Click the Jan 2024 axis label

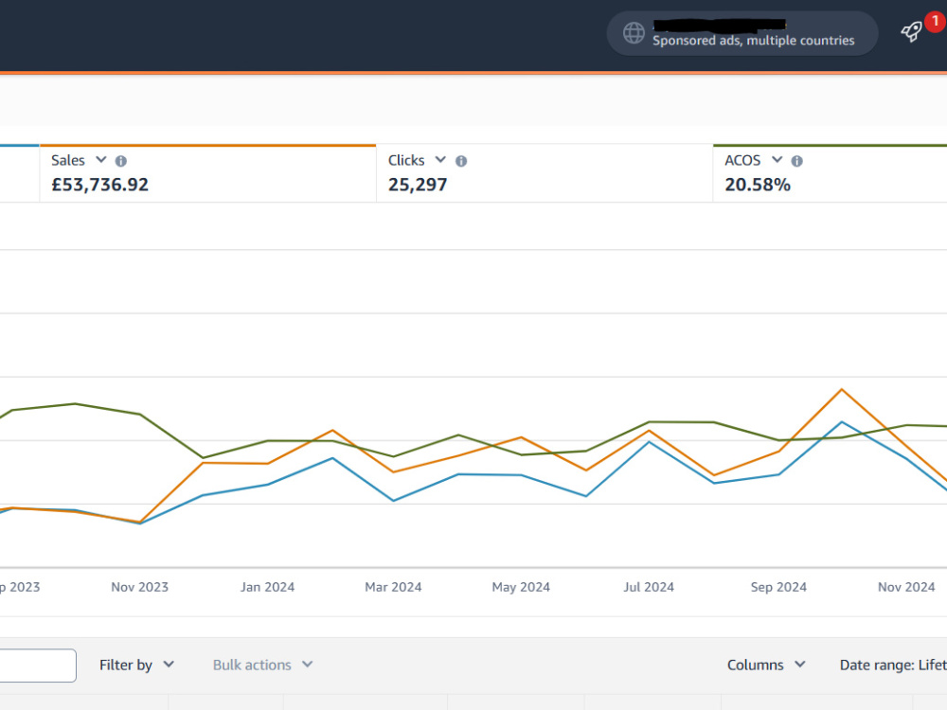[x=267, y=587]
